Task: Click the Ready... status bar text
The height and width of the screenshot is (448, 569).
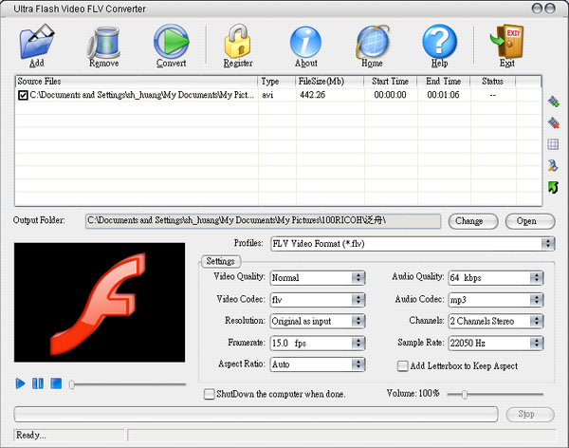Action: (31, 435)
